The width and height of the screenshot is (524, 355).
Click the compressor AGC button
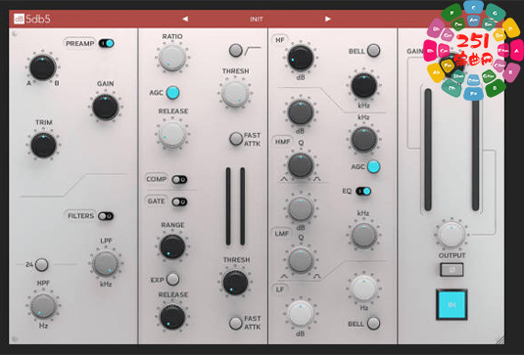point(172,93)
